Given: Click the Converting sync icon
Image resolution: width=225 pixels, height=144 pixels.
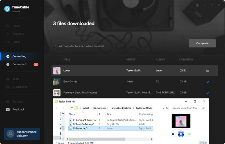Looking at the screenshot, I should (8, 57).
